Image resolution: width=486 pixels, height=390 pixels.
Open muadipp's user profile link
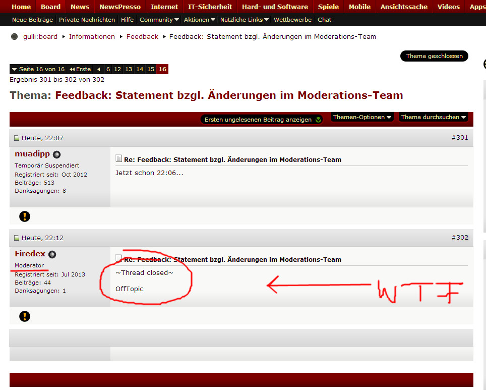pos(32,154)
